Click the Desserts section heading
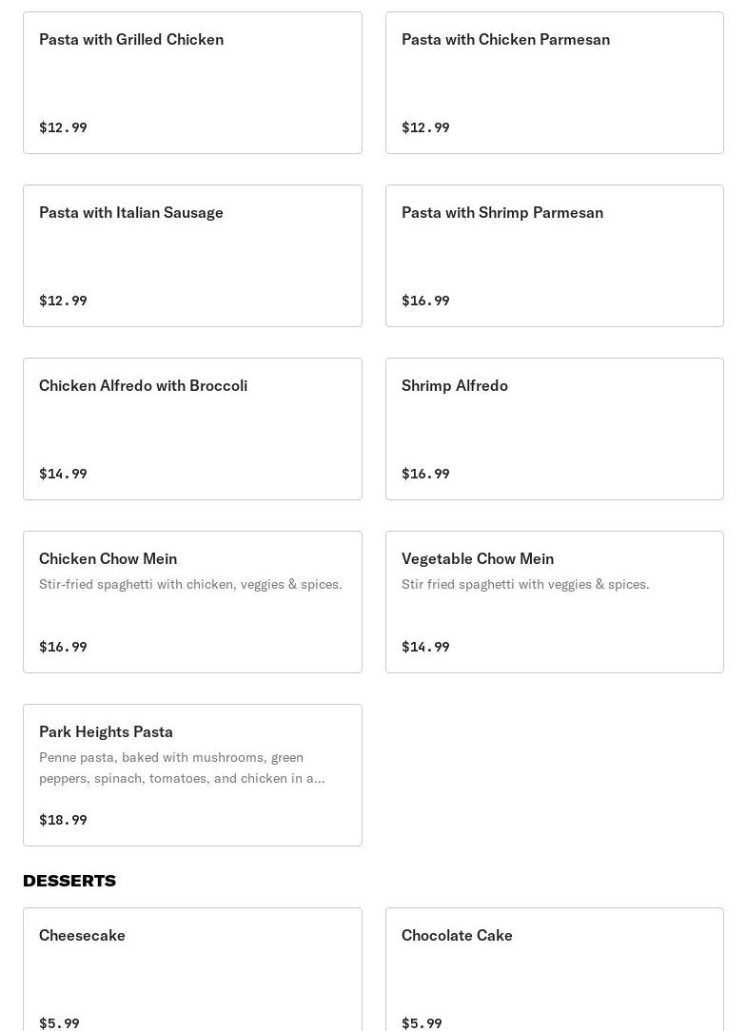This screenshot has width=747, height=1031. click(x=69, y=881)
